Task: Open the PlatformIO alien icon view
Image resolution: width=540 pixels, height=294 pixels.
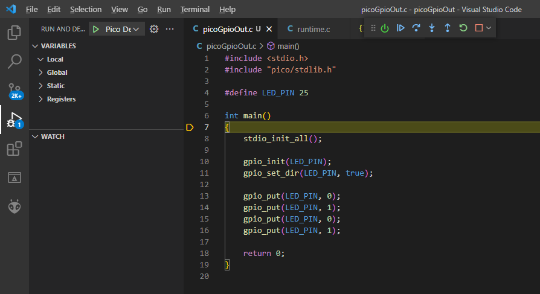Action: click(x=14, y=206)
